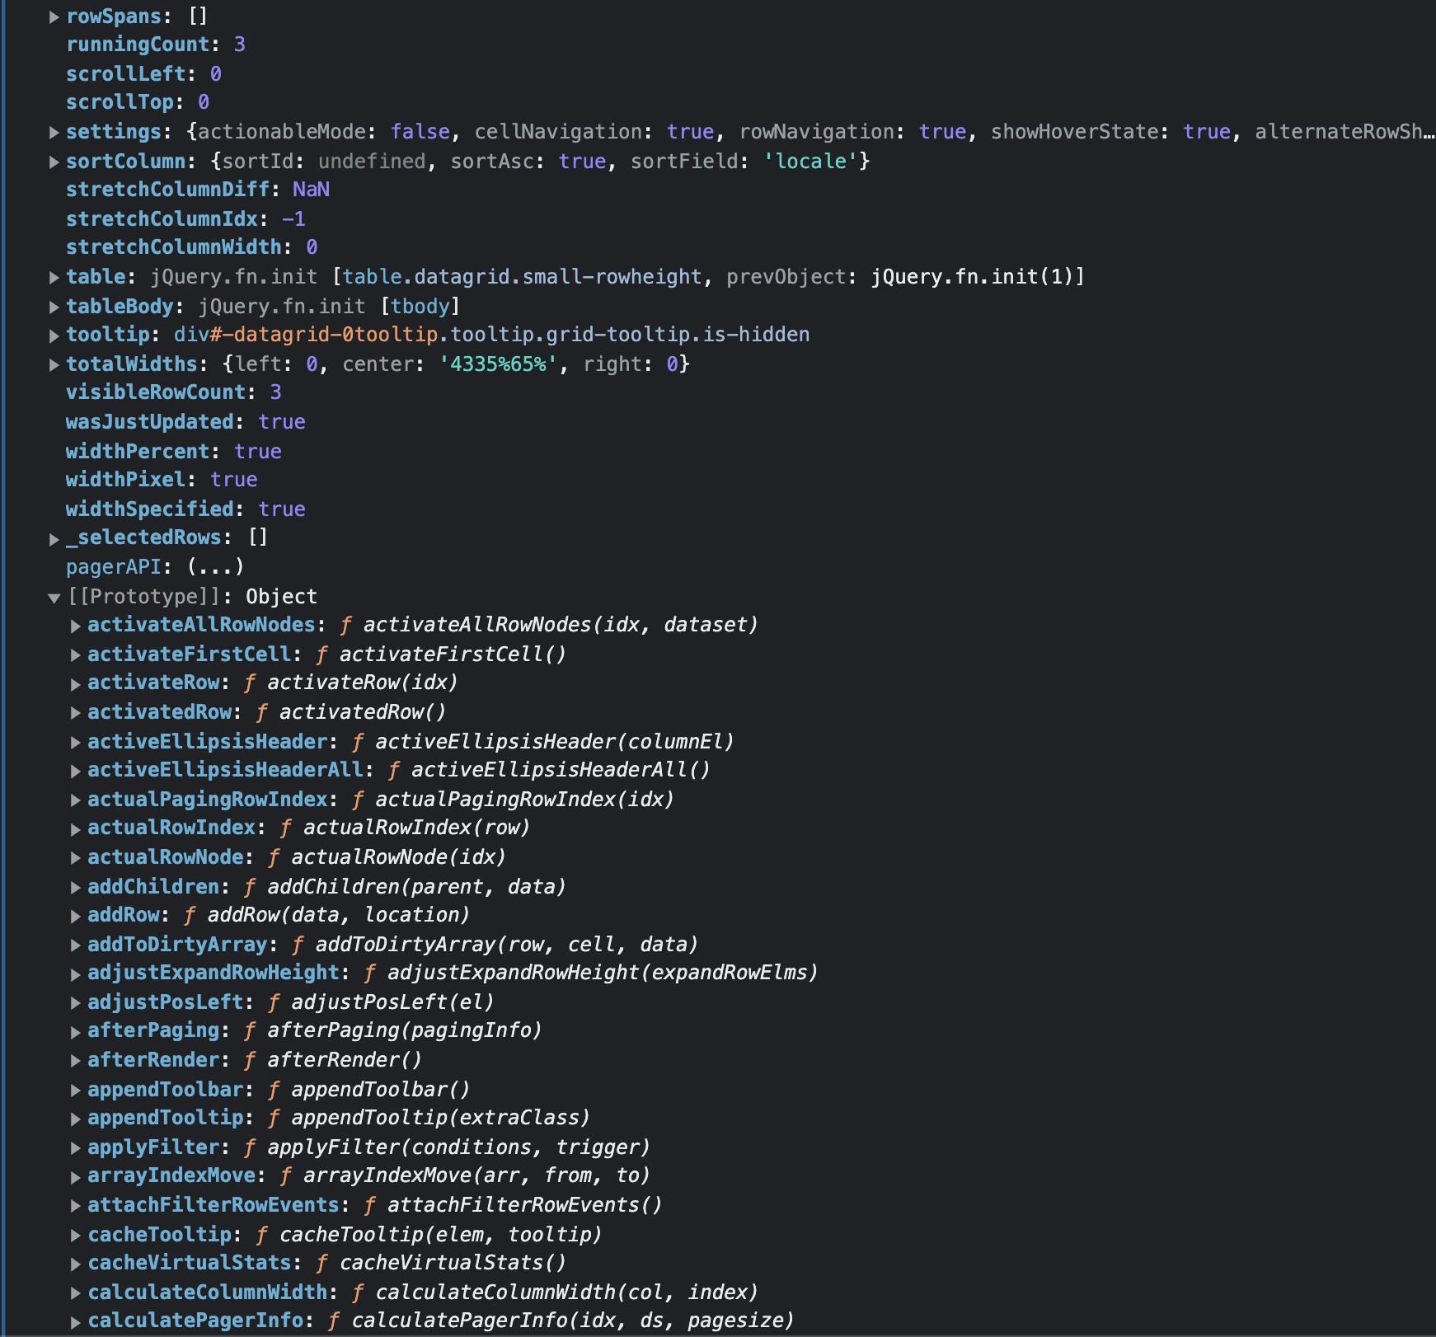Expand arrayIndexMove function
1436x1337 pixels.
tap(76, 1176)
